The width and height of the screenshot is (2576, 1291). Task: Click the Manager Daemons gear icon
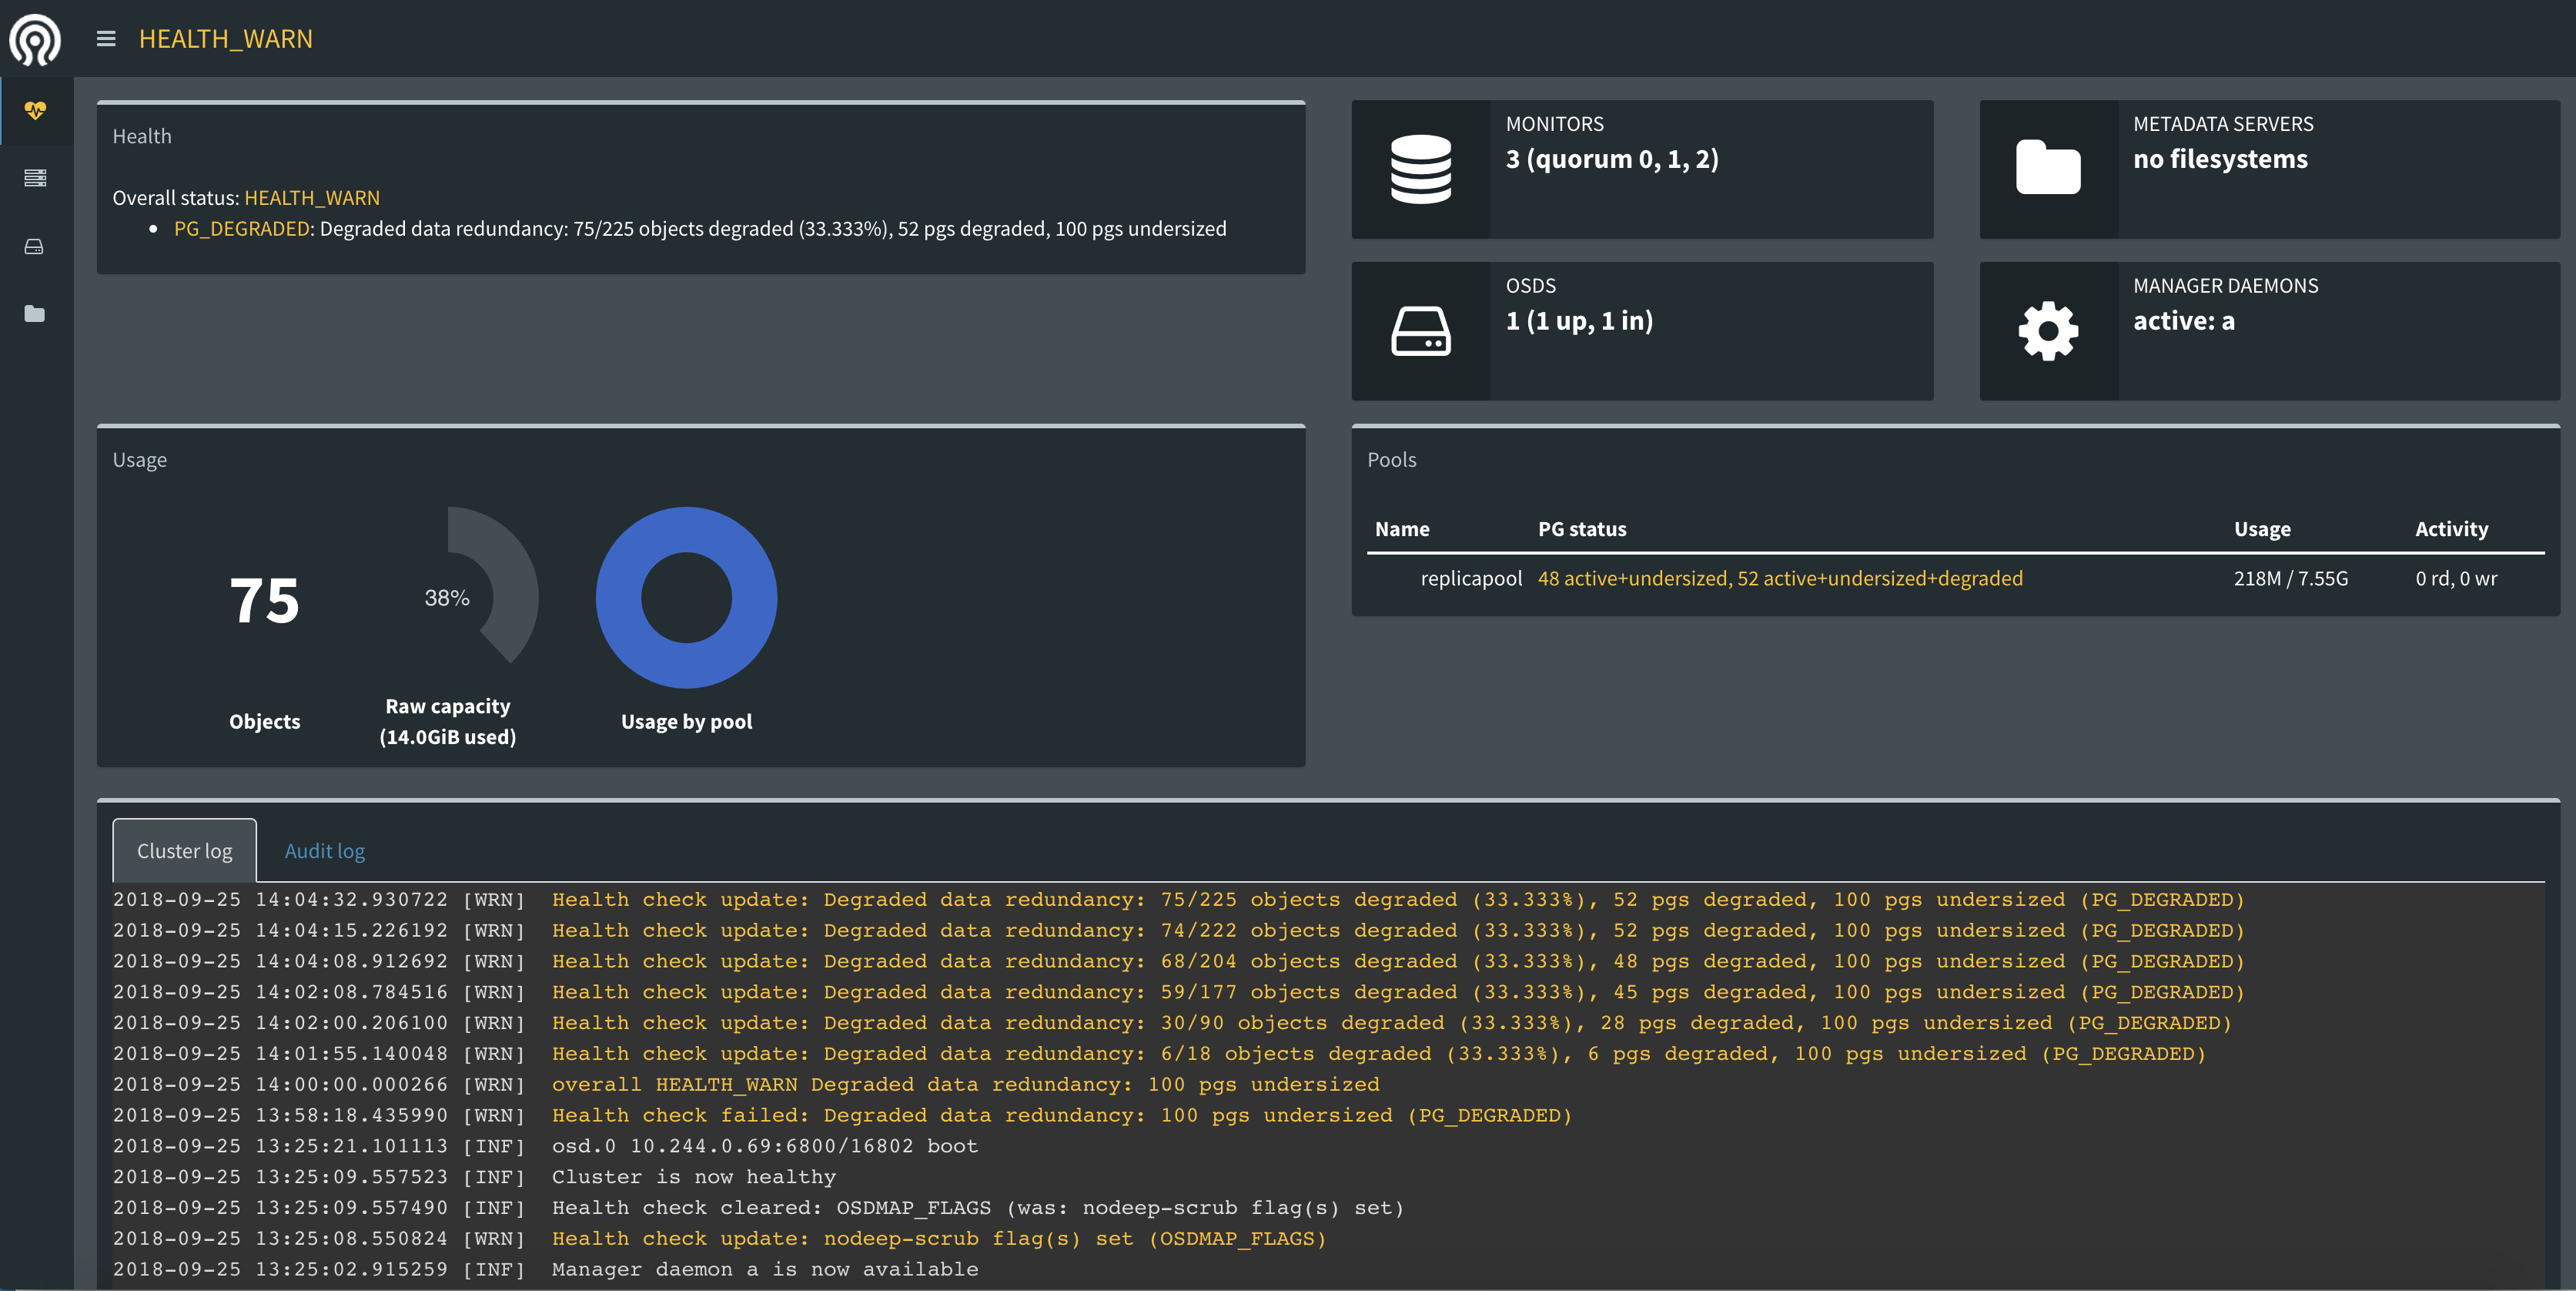tap(2047, 331)
